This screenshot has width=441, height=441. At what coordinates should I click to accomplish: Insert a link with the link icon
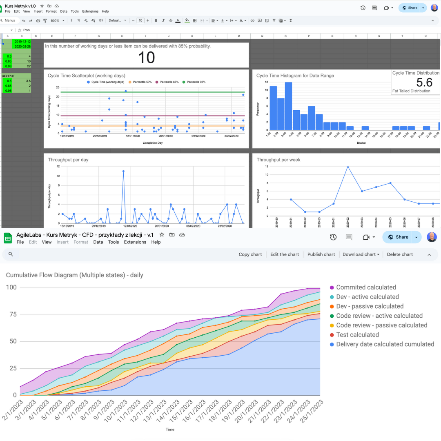[x=252, y=20]
